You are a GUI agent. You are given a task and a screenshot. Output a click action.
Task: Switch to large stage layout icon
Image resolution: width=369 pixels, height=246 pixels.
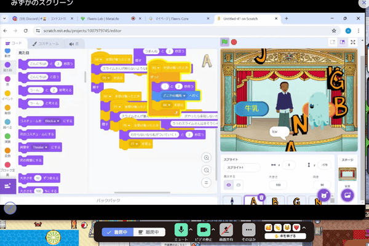click(x=343, y=42)
